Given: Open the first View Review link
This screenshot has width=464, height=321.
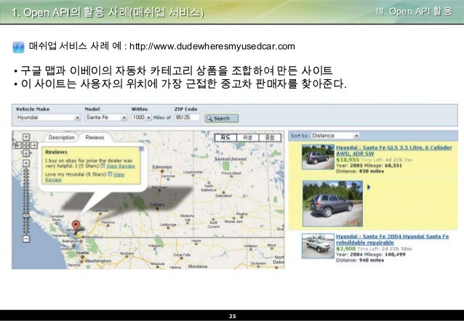Looking at the screenshot, I should click(x=121, y=166).
